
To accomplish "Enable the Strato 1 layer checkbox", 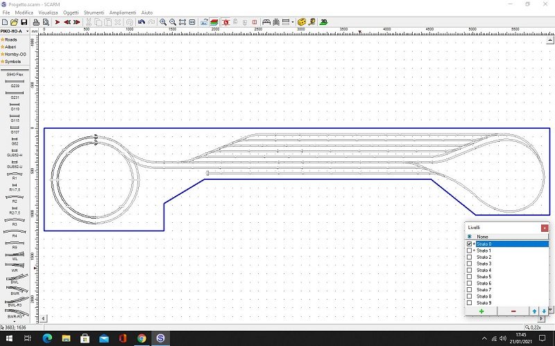I will point(470,251).
